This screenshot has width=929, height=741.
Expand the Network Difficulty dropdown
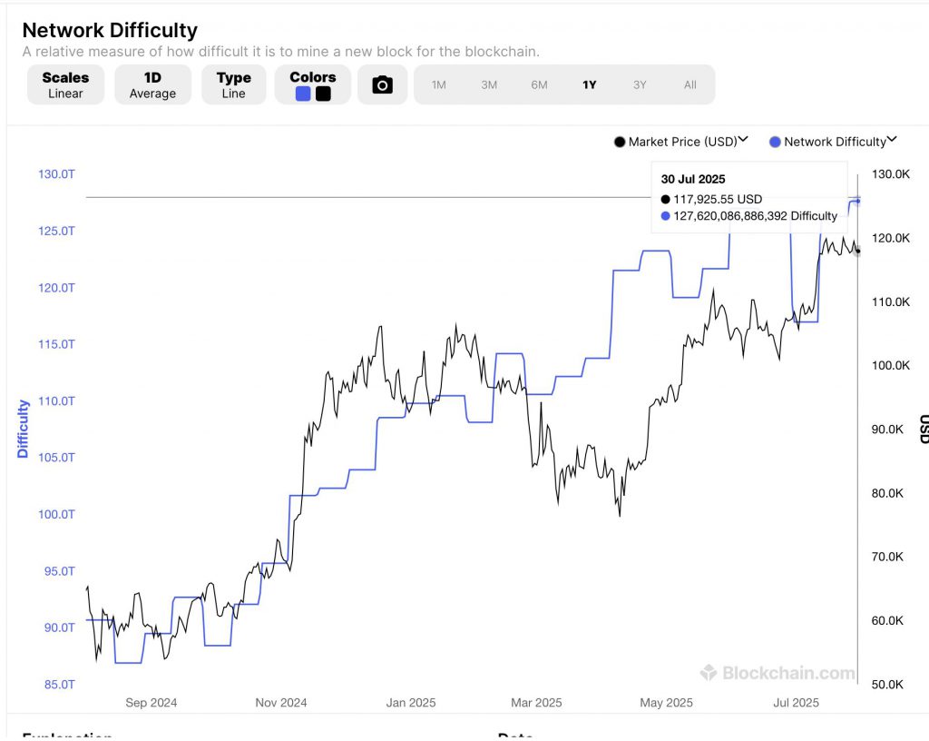(893, 140)
